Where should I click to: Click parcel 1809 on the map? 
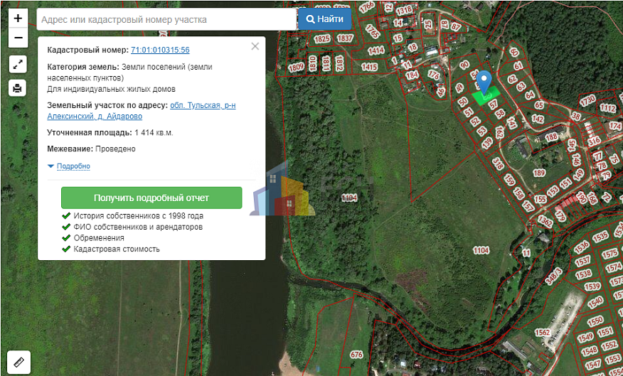pos(296,68)
